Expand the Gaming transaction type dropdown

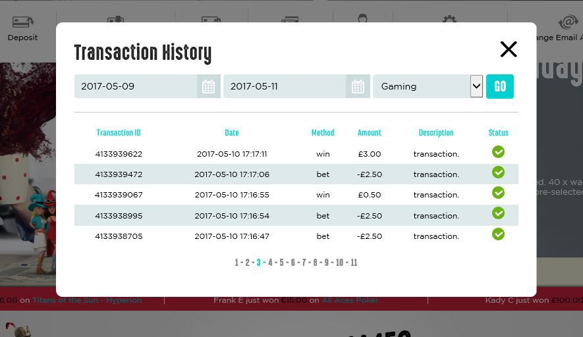[x=476, y=86]
